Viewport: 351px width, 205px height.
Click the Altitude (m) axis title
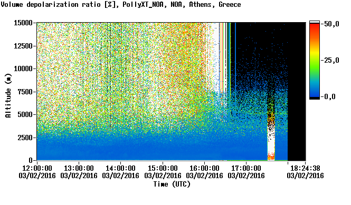pyautogui.click(x=8, y=95)
